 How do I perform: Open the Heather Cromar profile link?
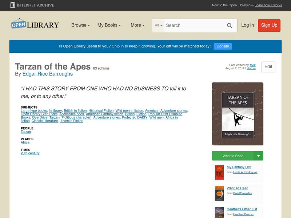(243, 214)
